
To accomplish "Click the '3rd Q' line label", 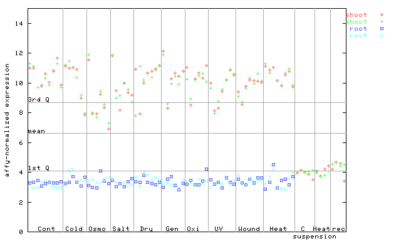I will coord(39,100).
